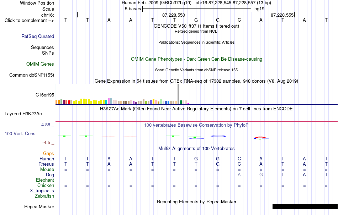
Task: Select the Elephant species label
Action: tap(45, 180)
